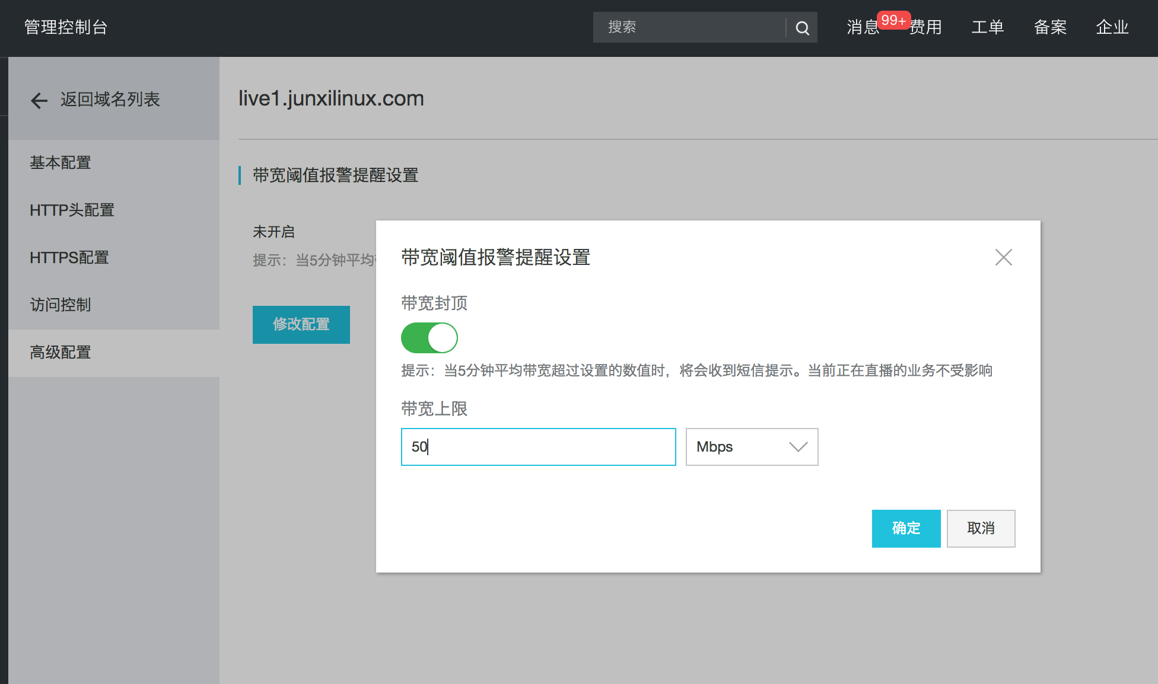This screenshot has height=684, width=1158.
Task: Click the search magnifier icon
Action: click(x=802, y=28)
